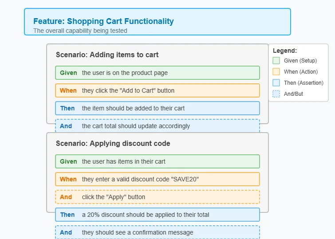335x239 pixels.
Task: Click the Then step about 20% discount applied
Action: coord(158,215)
